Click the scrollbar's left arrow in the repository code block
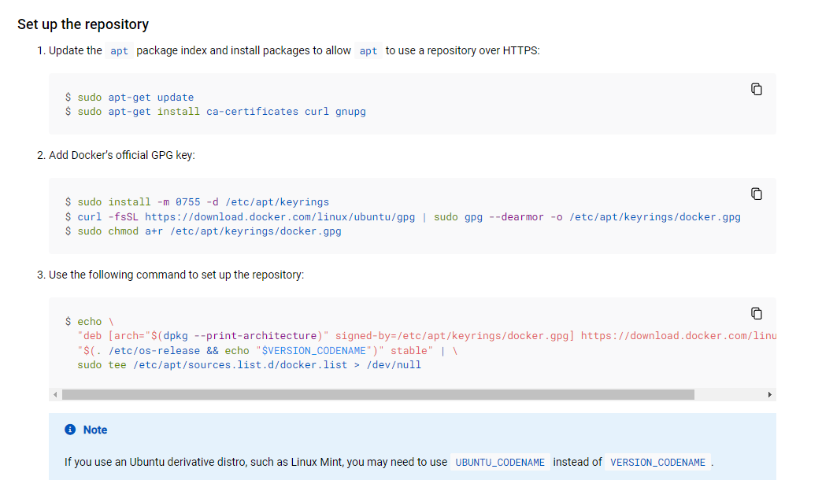The image size is (822, 491). [55, 394]
